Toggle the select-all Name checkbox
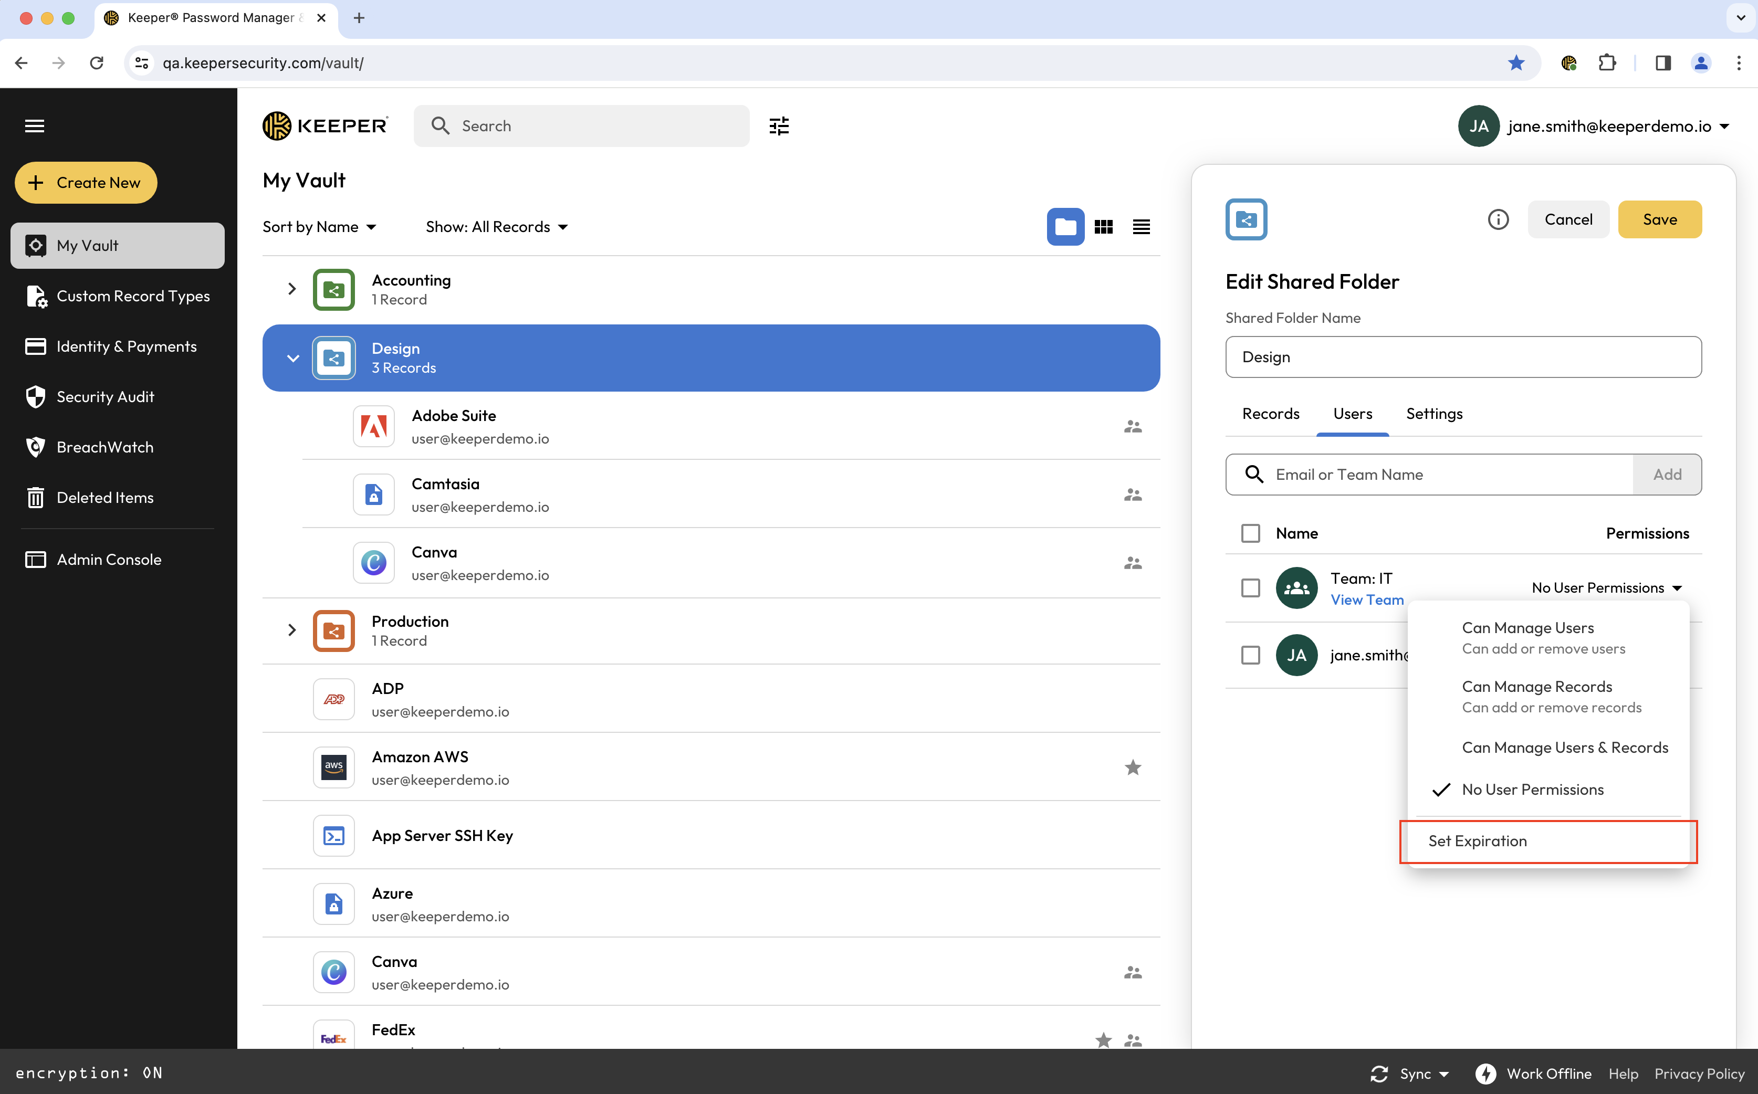1758x1094 pixels. [1250, 533]
